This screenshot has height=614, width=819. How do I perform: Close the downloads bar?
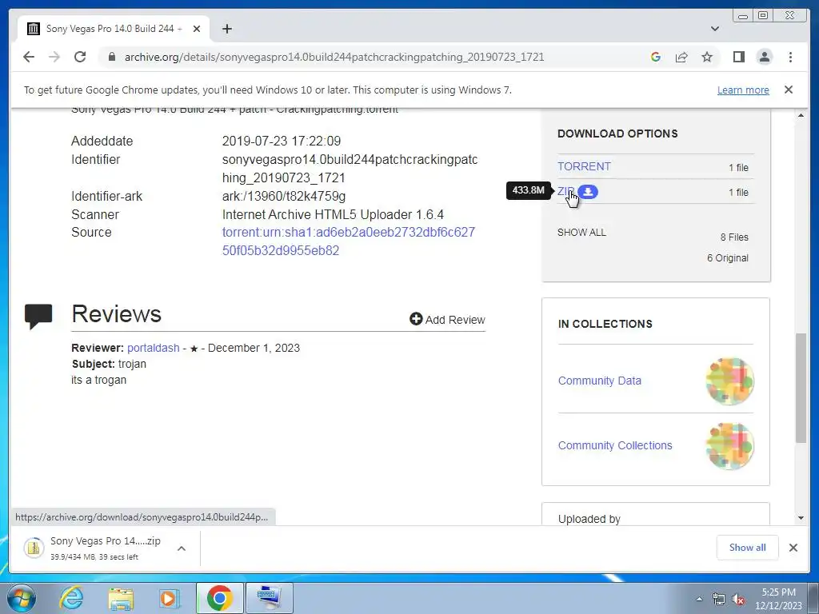pyautogui.click(x=793, y=548)
